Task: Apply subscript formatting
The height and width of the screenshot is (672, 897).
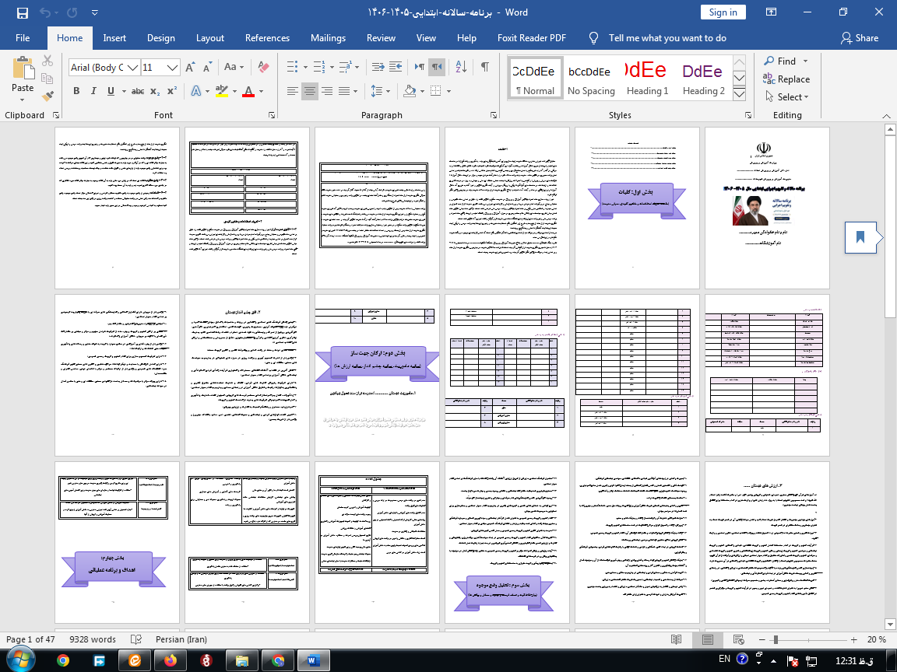Action: (x=155, y=91)
